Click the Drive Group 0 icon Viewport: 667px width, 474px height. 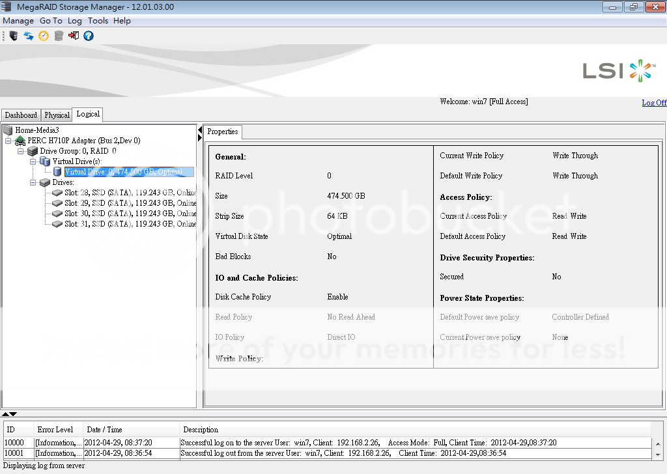pos(33,151)
